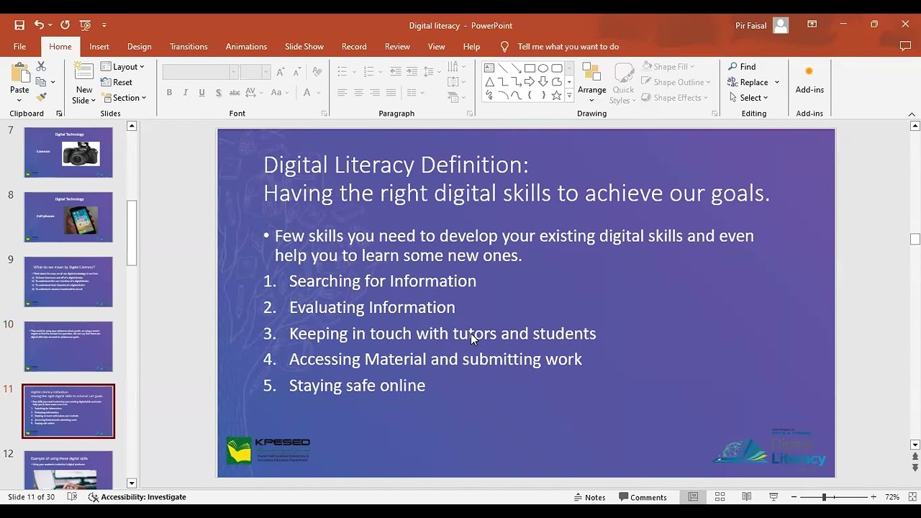This screenshot has height=518, width=921.
Task: Click Accessibility: Investigate in status bar
Action: pos(137,497)
